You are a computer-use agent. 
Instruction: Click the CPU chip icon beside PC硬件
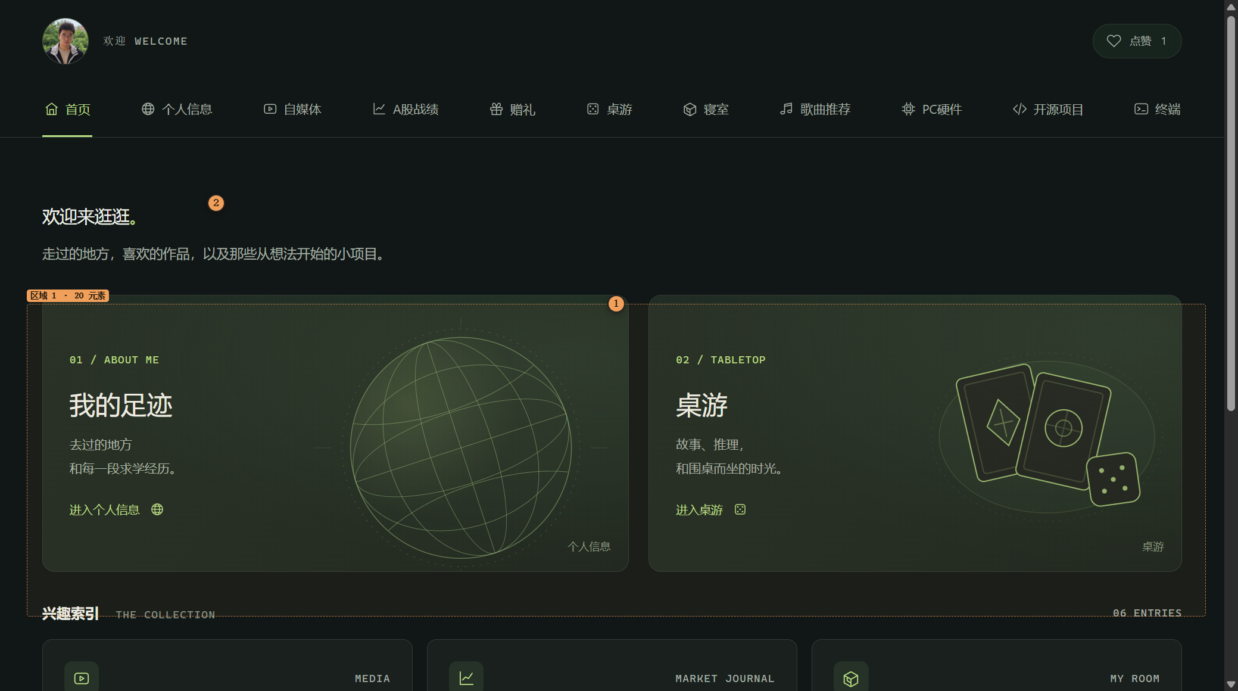point(909,109)
